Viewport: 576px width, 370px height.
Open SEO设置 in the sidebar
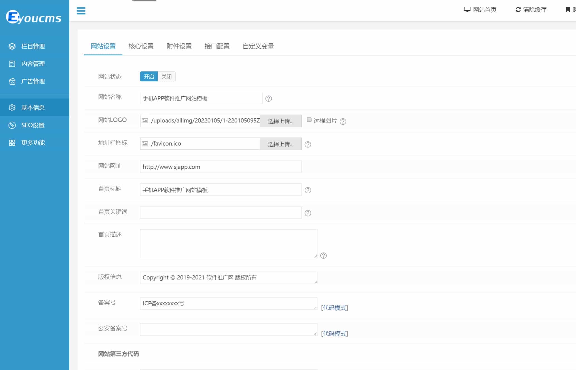33,125
